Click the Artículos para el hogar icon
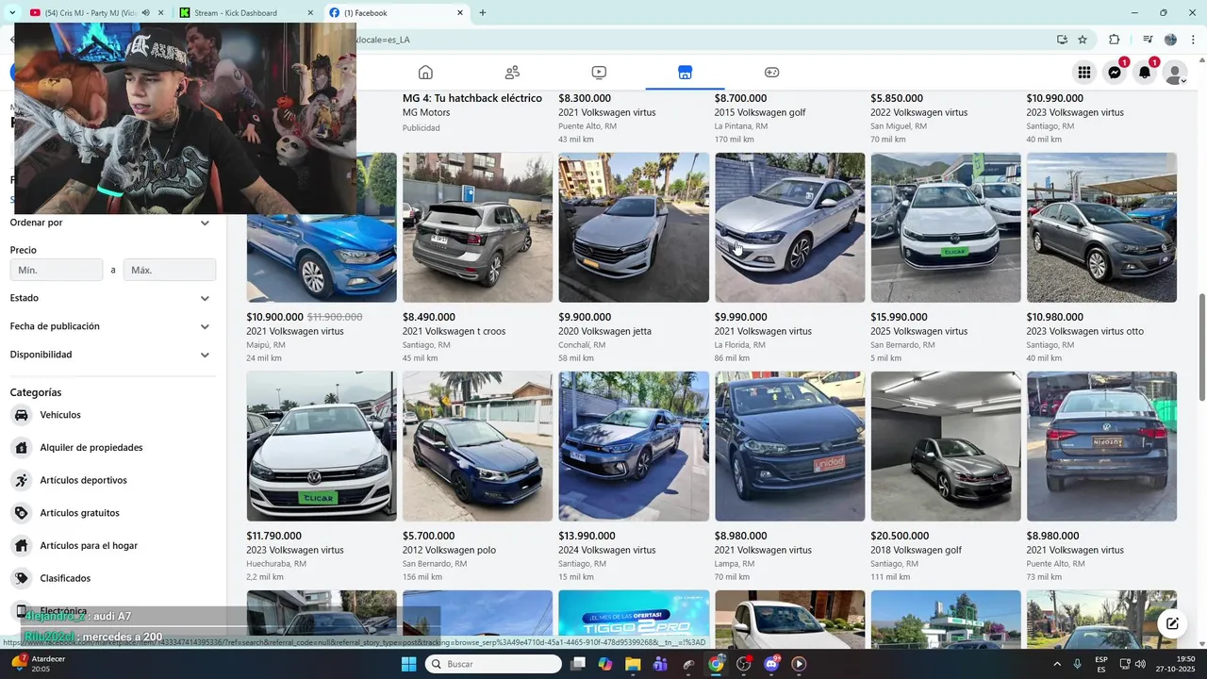This screenshot has width=1207, height=679. pos(21,545)
